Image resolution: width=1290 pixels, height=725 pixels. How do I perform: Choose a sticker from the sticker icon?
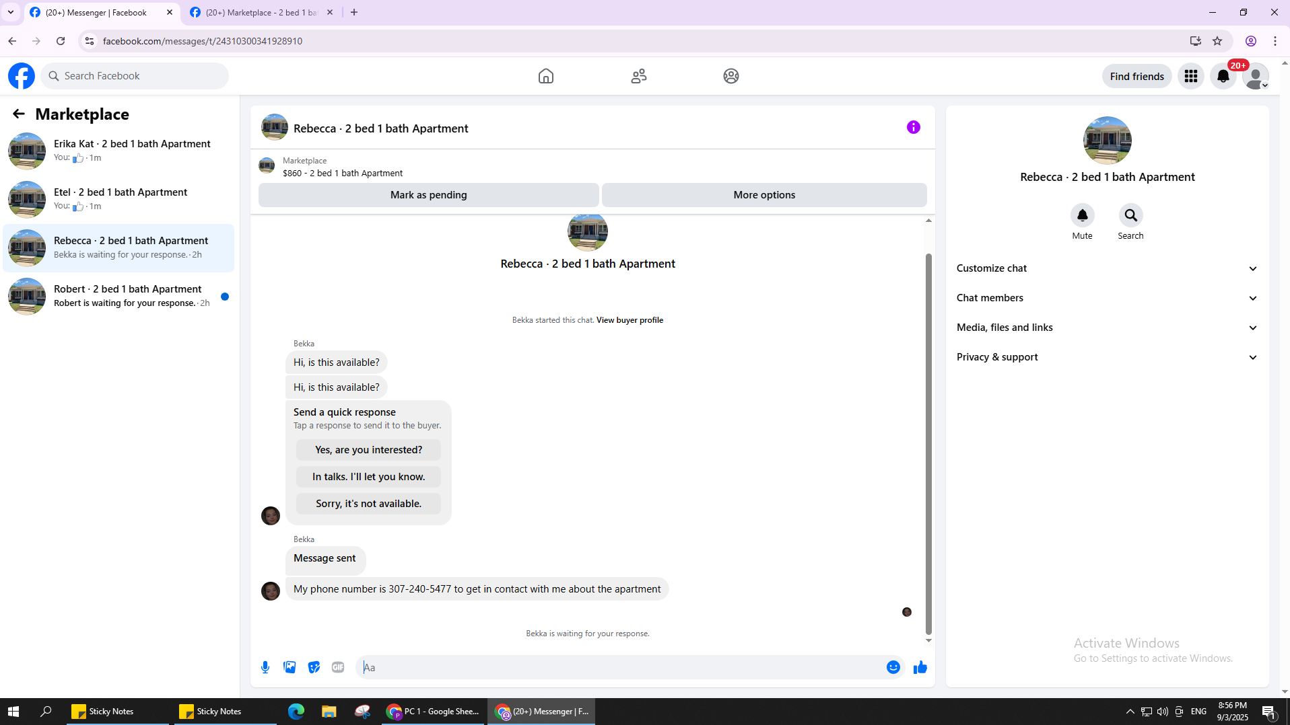pos(314,667)
